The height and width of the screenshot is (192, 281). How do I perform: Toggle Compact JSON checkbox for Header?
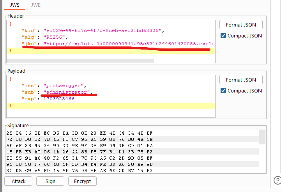point(223,36)
